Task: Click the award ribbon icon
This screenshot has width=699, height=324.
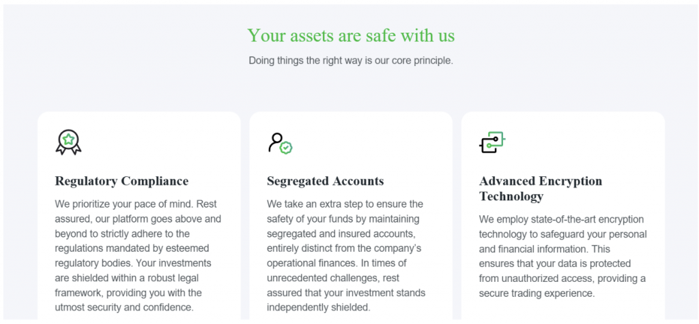Action: 68,142
